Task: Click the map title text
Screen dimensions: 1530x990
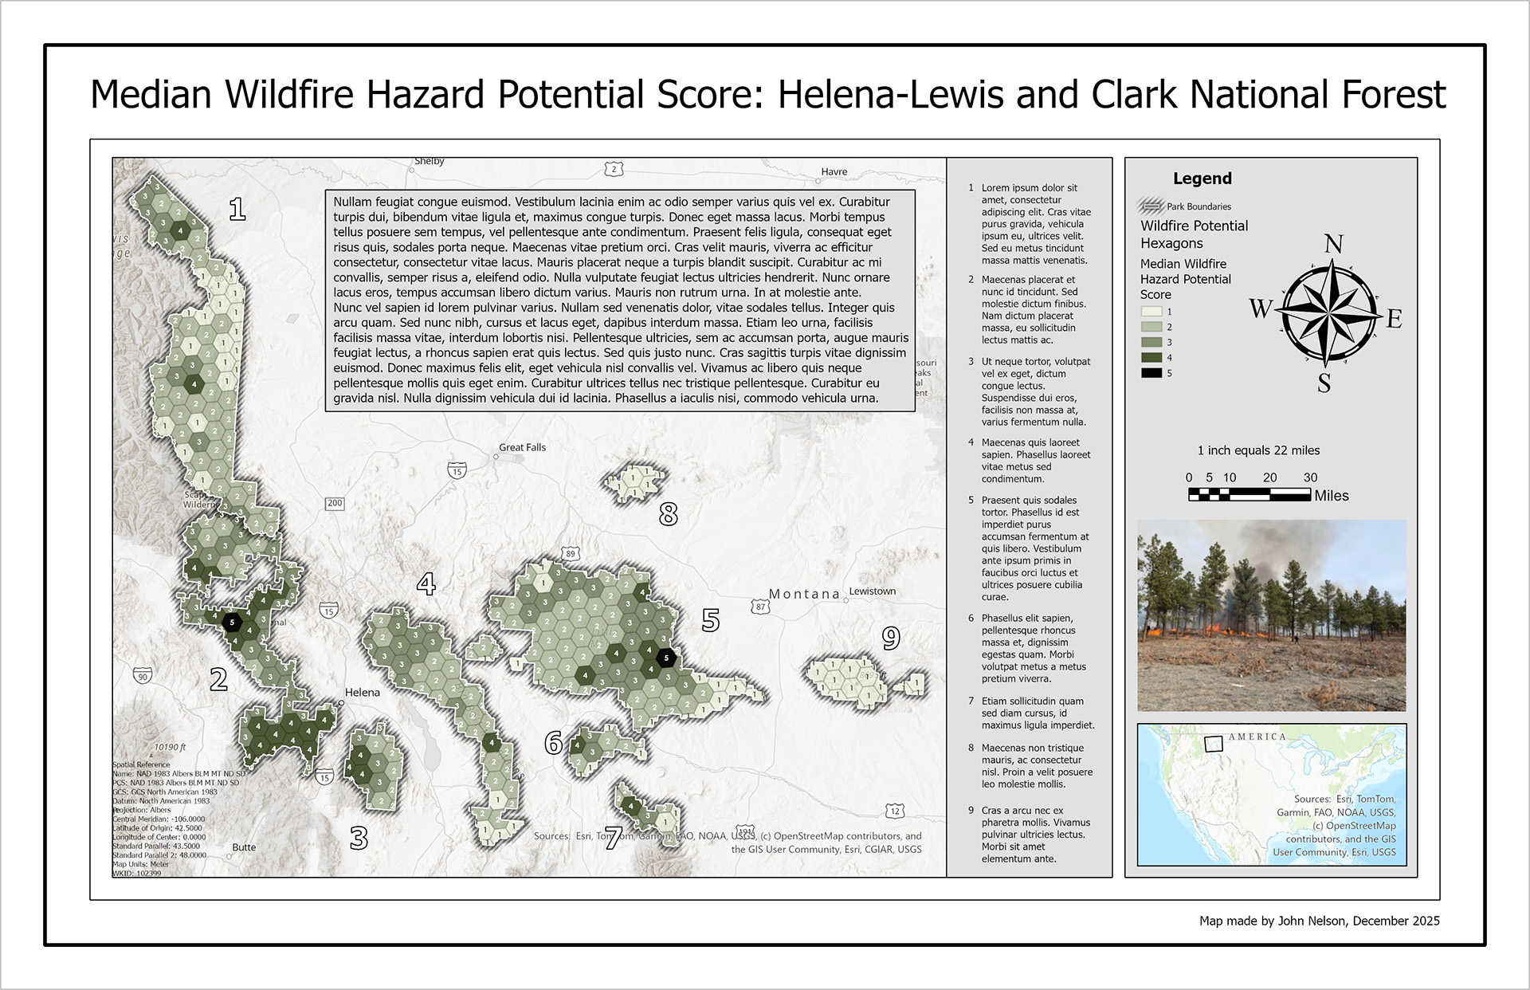Action: 767,94
